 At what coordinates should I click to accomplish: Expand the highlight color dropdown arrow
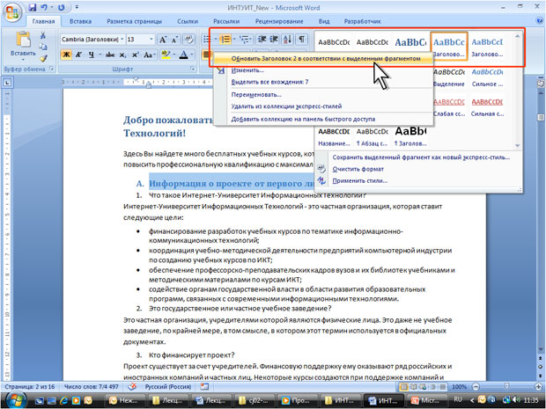[174, 55]
